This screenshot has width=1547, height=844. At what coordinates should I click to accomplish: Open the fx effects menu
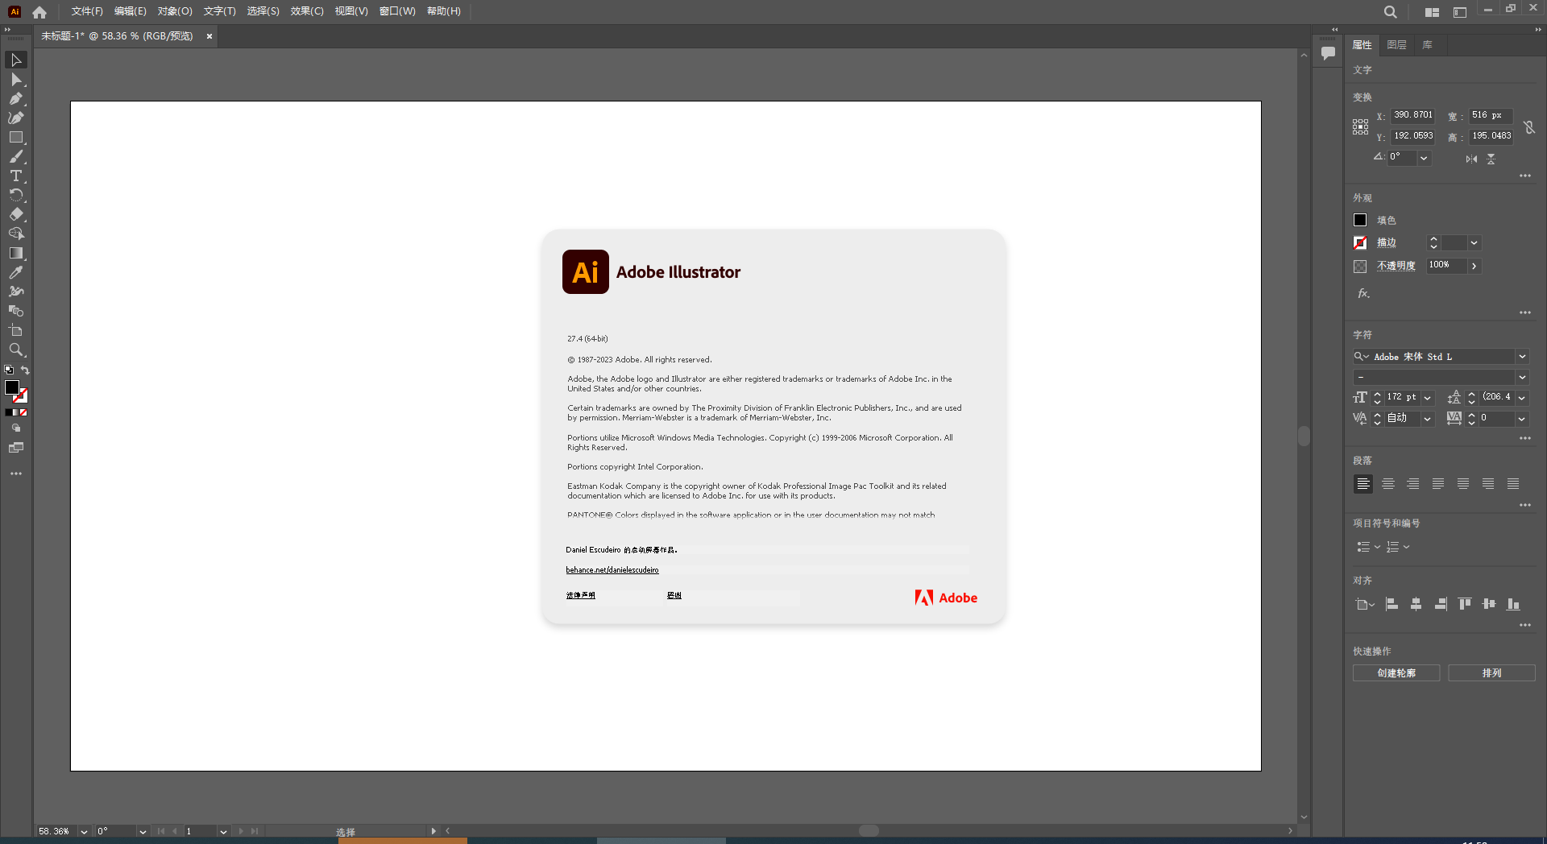coord(1363,293)
